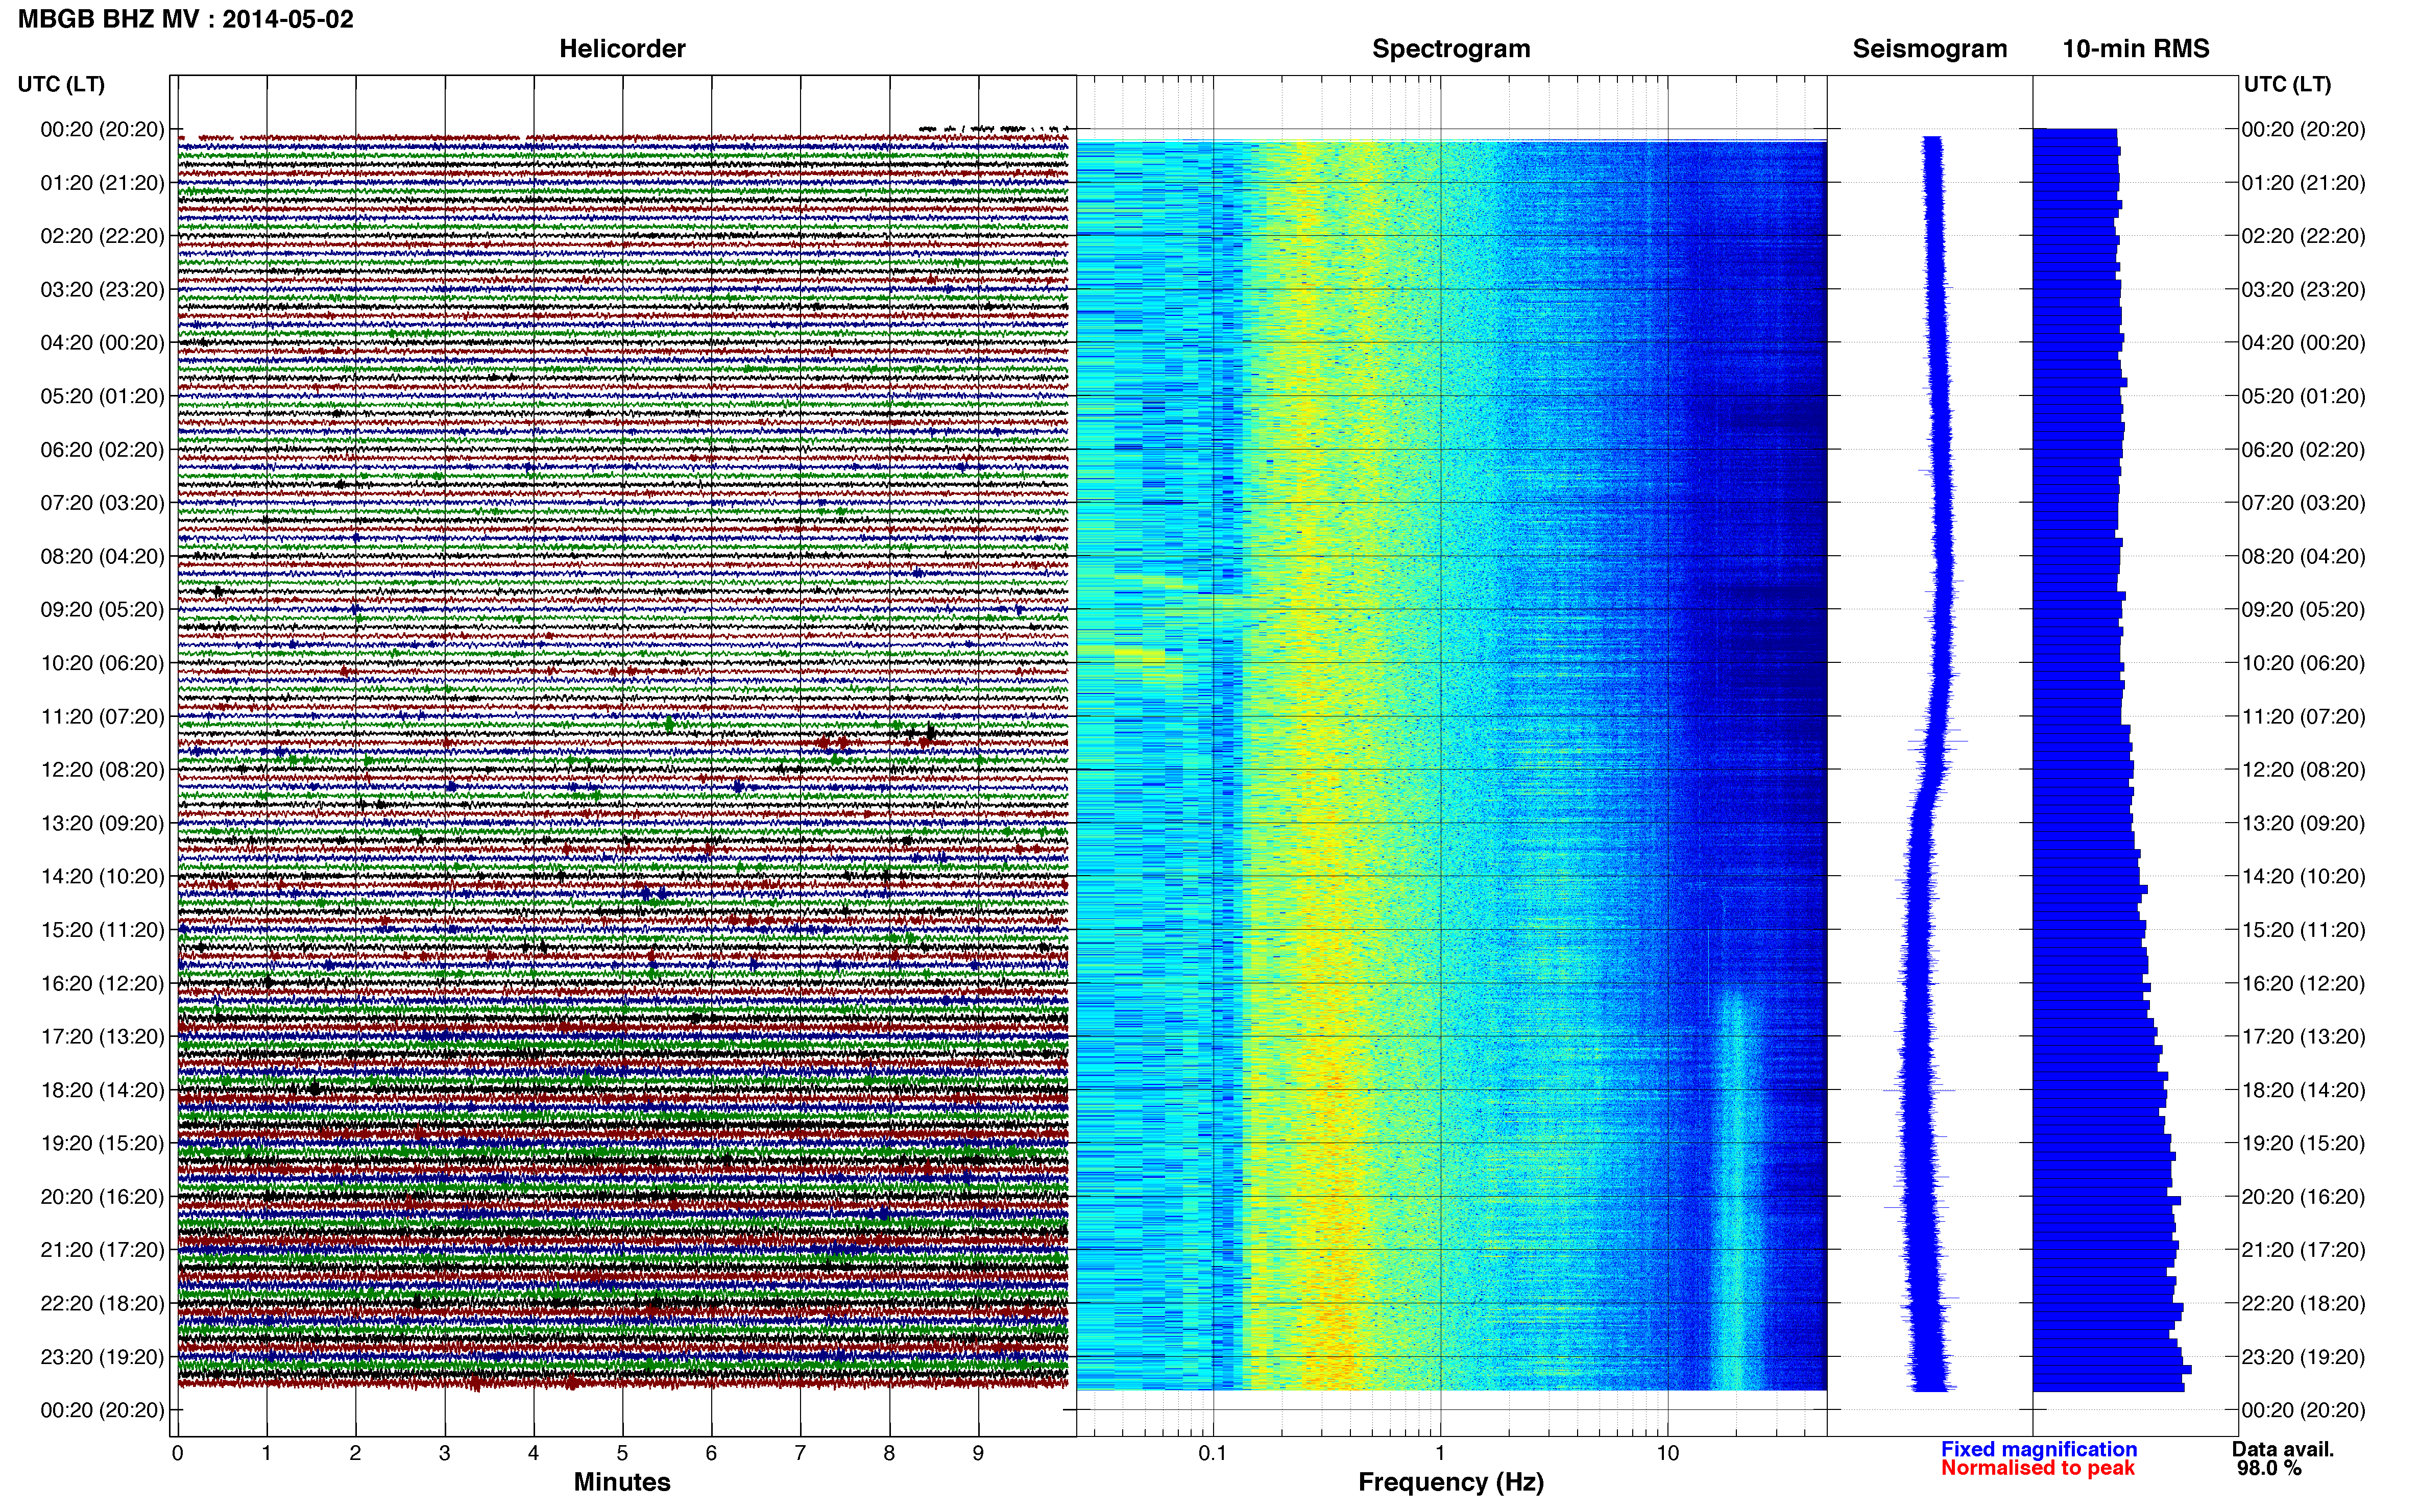Image resolution: width=2420 pixels, height=1512 pixels.
Task: Click the 01:20 (21:20) label beside the Helicorder
Action: pos(102,183)
